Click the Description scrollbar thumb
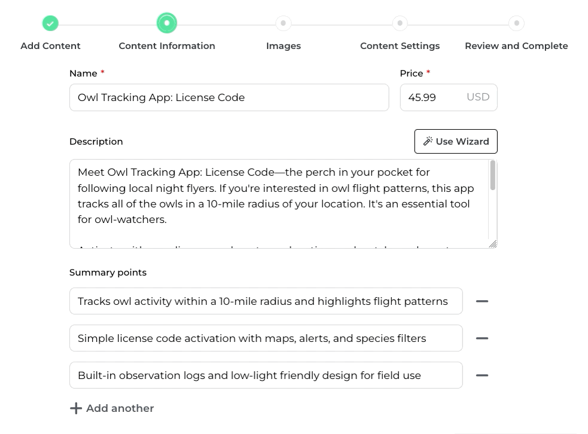588x434 pixels. pos(493,175)
